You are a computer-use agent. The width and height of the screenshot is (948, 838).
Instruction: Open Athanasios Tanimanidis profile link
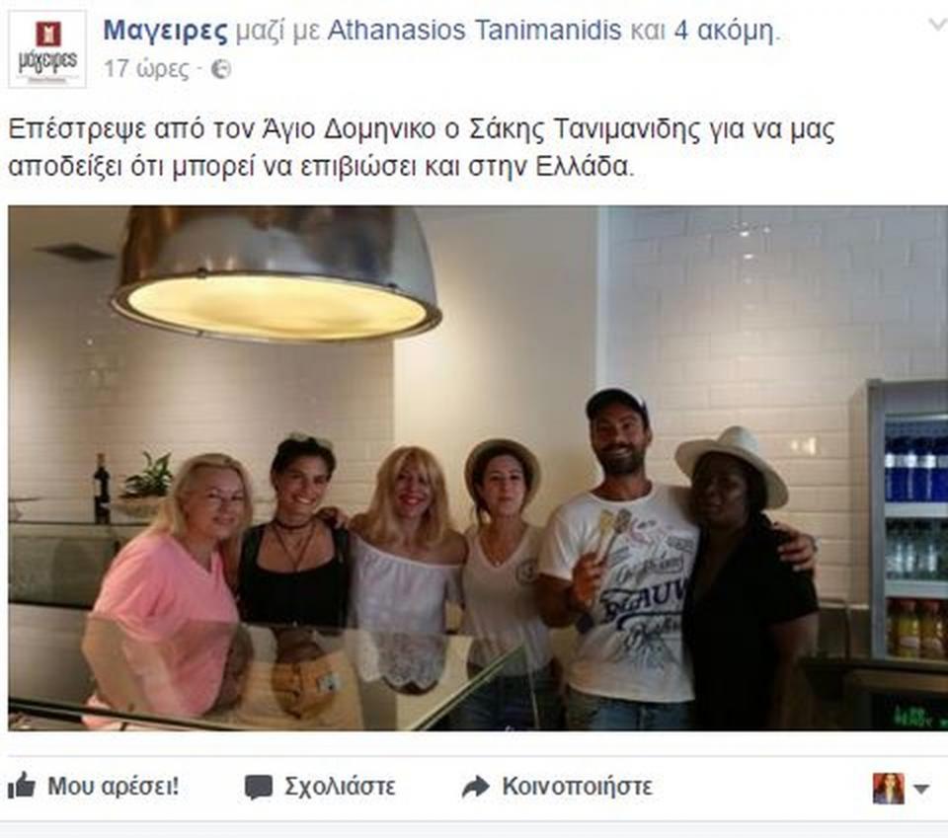tap(475, 31)
